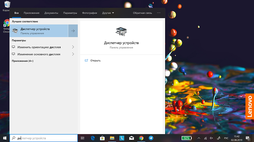This screenshot has height=142, width=254.
Task: Expand chevron for Изменение основного дисплея
Action: [73, 54]
